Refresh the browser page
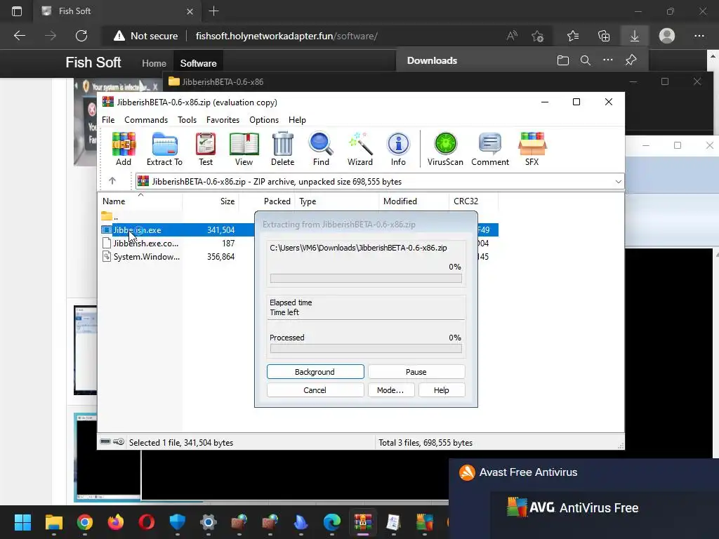This screenshot has width=719, height=539. (81, 36)
